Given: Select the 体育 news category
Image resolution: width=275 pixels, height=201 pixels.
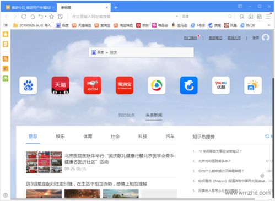Looking at the screenshot, I should click(x=88, y=137).
